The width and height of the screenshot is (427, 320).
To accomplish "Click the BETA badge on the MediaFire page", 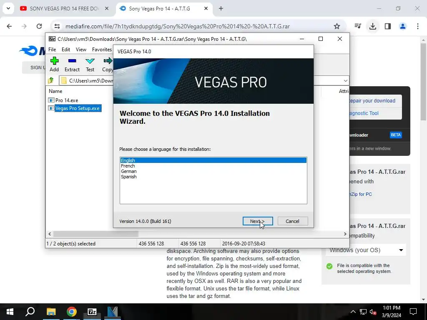I will [396, 135].
